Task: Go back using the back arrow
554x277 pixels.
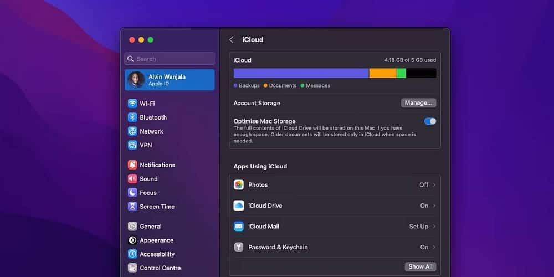Action: [232, 40]
